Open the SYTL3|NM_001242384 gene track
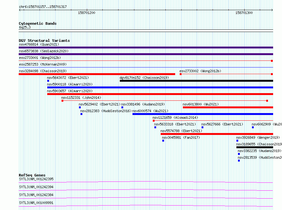This screenshot has width=282, height=210. click(146, 198)
